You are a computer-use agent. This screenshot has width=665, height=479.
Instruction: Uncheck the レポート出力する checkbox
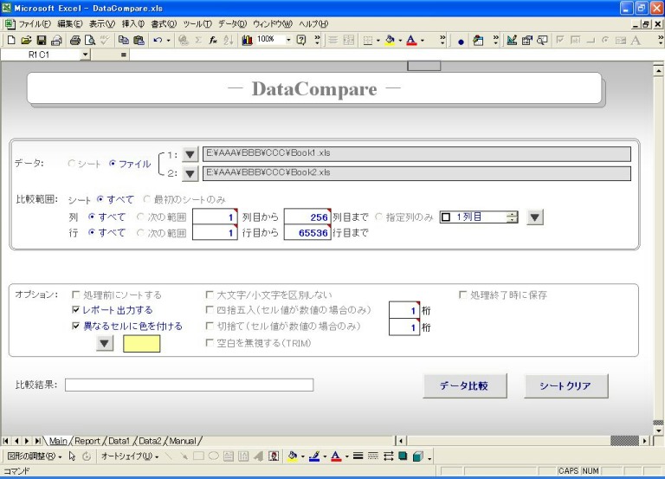point(76,310)
